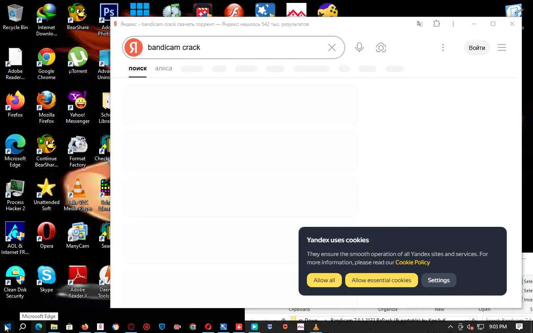The height and width of the screenshot is (333, 533).
Task: Select the Internet Download Manager desktop shortcut
Action: 47,20
